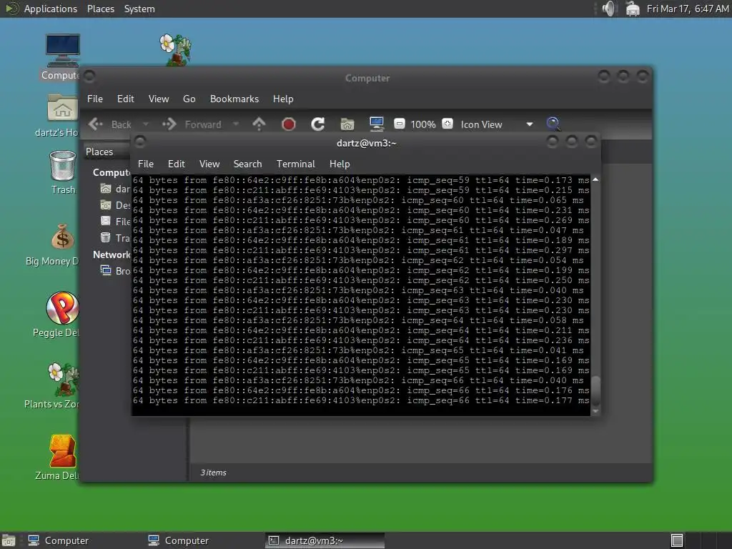
Task: Open Go menu in Computer window
Action: (189, 99)
